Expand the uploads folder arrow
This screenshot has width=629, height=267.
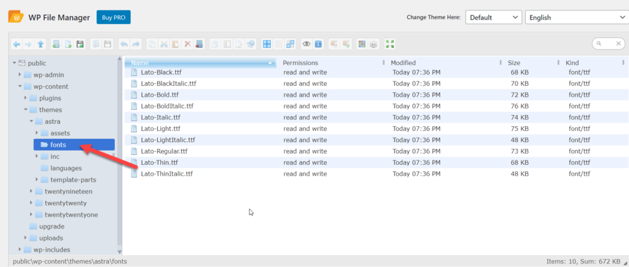[26, 238]
